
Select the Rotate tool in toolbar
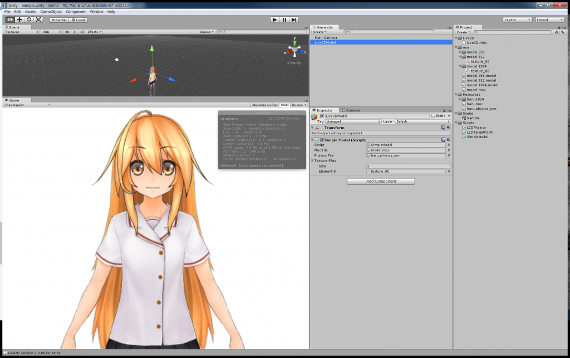pyautogui.click(x=29, y=19)
